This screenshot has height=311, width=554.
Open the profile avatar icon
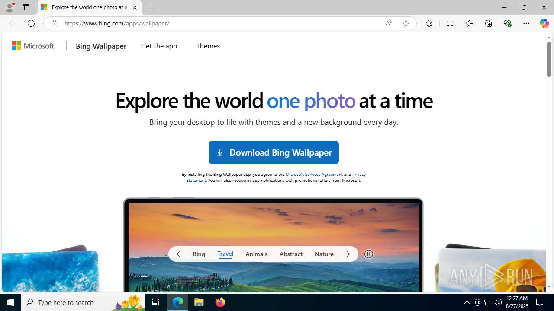click(x=10, y=7)
